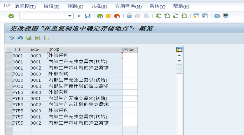Screen dimensions: 244x135
Task: Collapse the command field with double-chevron
Action: pos(79,16)
